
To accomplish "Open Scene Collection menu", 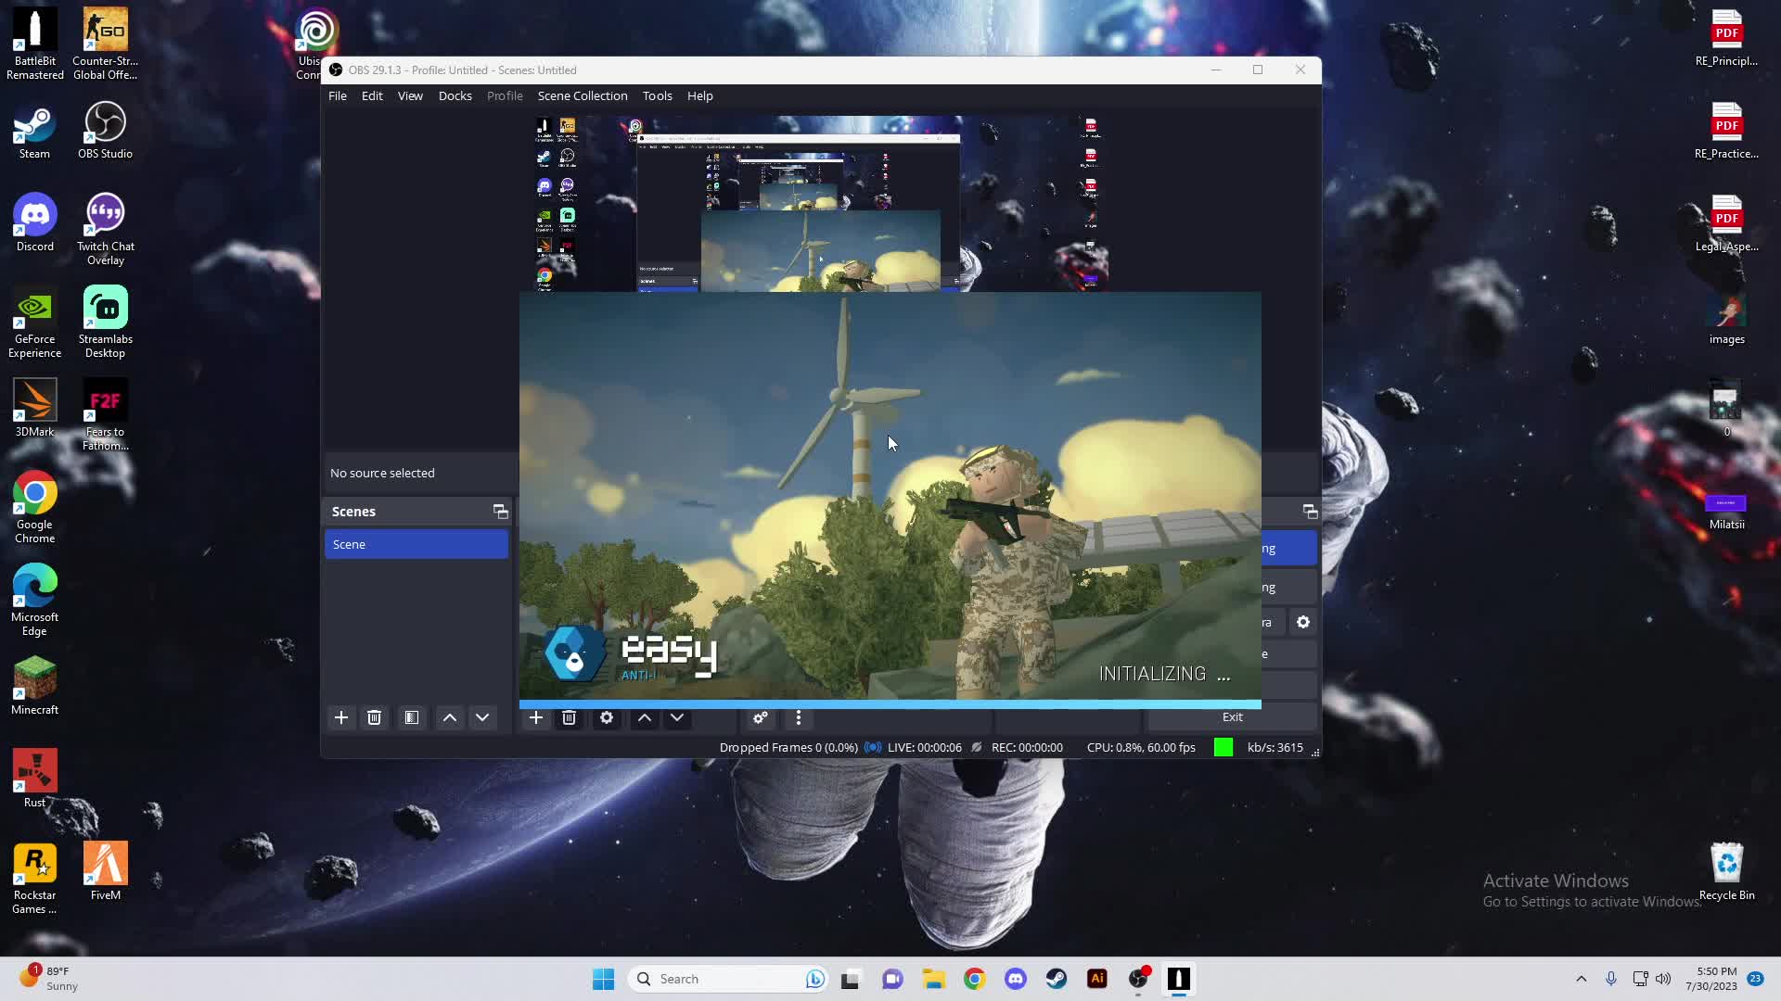I will 583,95.
